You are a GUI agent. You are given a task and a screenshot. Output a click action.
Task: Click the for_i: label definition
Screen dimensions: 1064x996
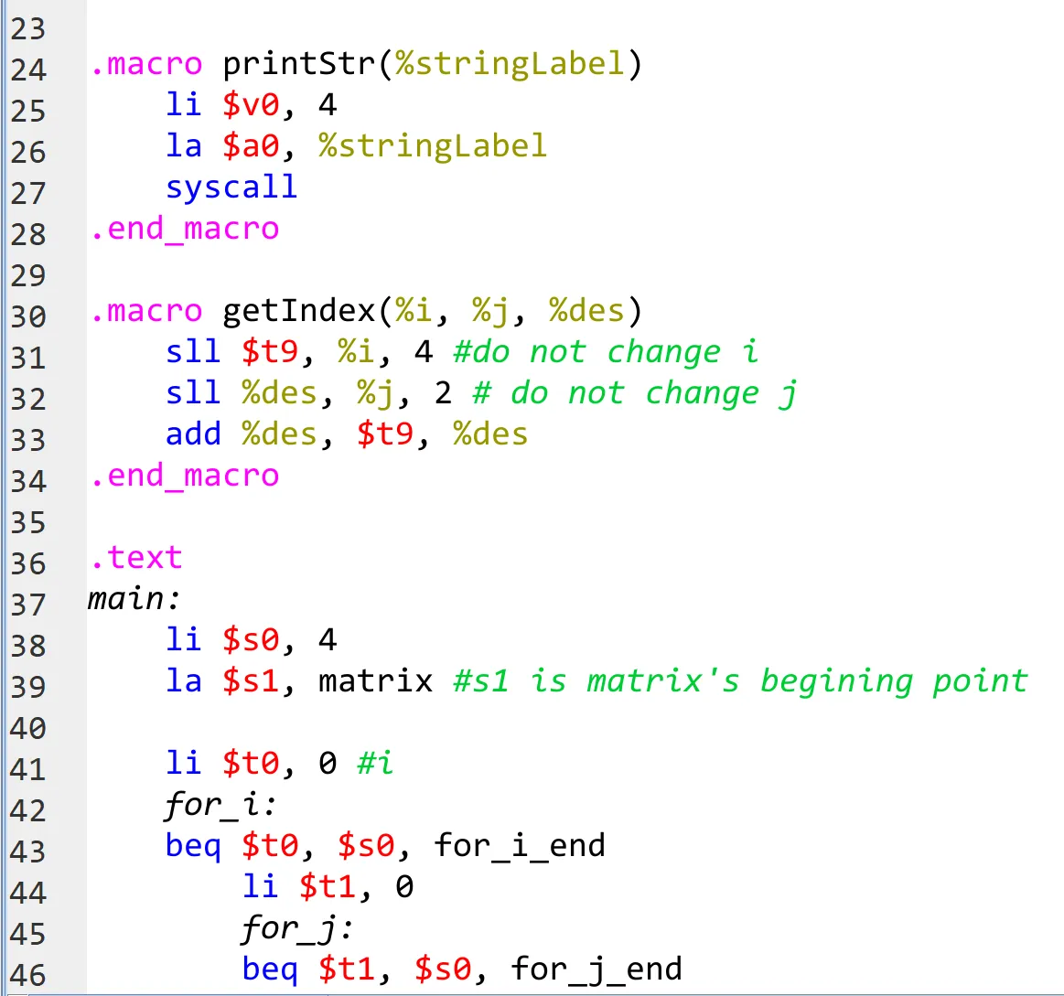click(221, 805)
